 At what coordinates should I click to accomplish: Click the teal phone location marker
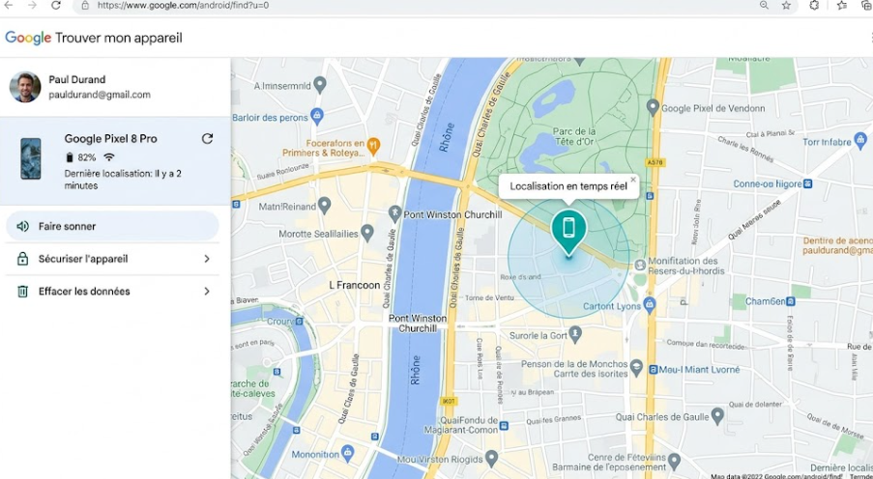568,232
